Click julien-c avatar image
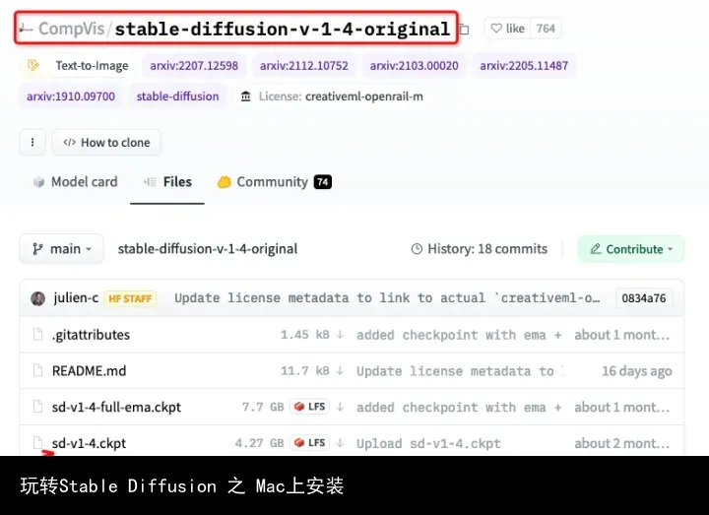This screenshot has height=515, width=709. (38, 298)
